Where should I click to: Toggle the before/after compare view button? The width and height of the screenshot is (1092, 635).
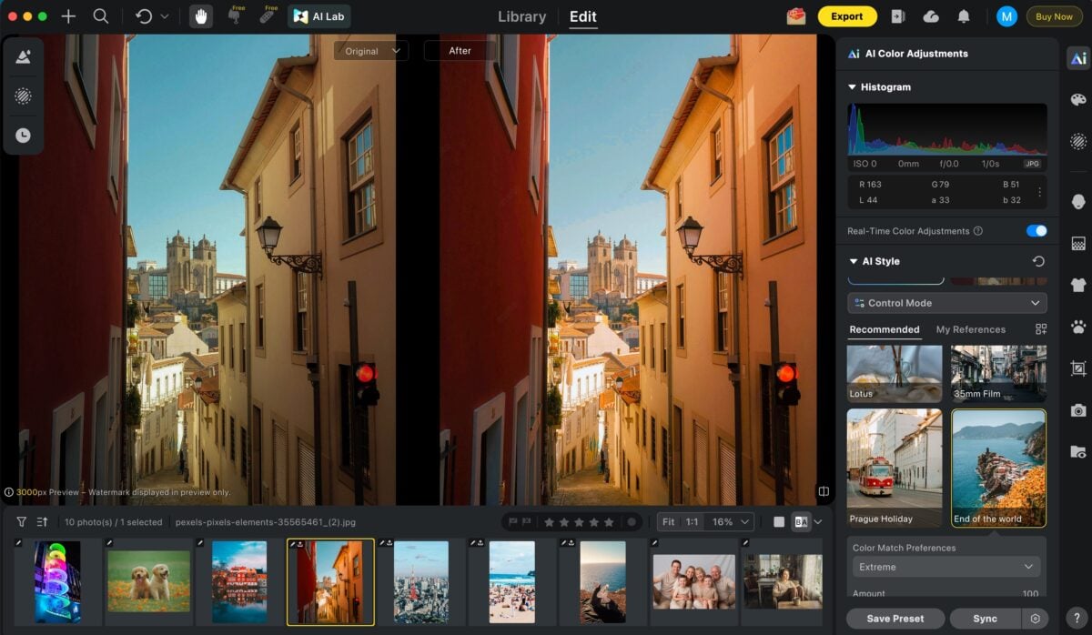pos(801,522)
